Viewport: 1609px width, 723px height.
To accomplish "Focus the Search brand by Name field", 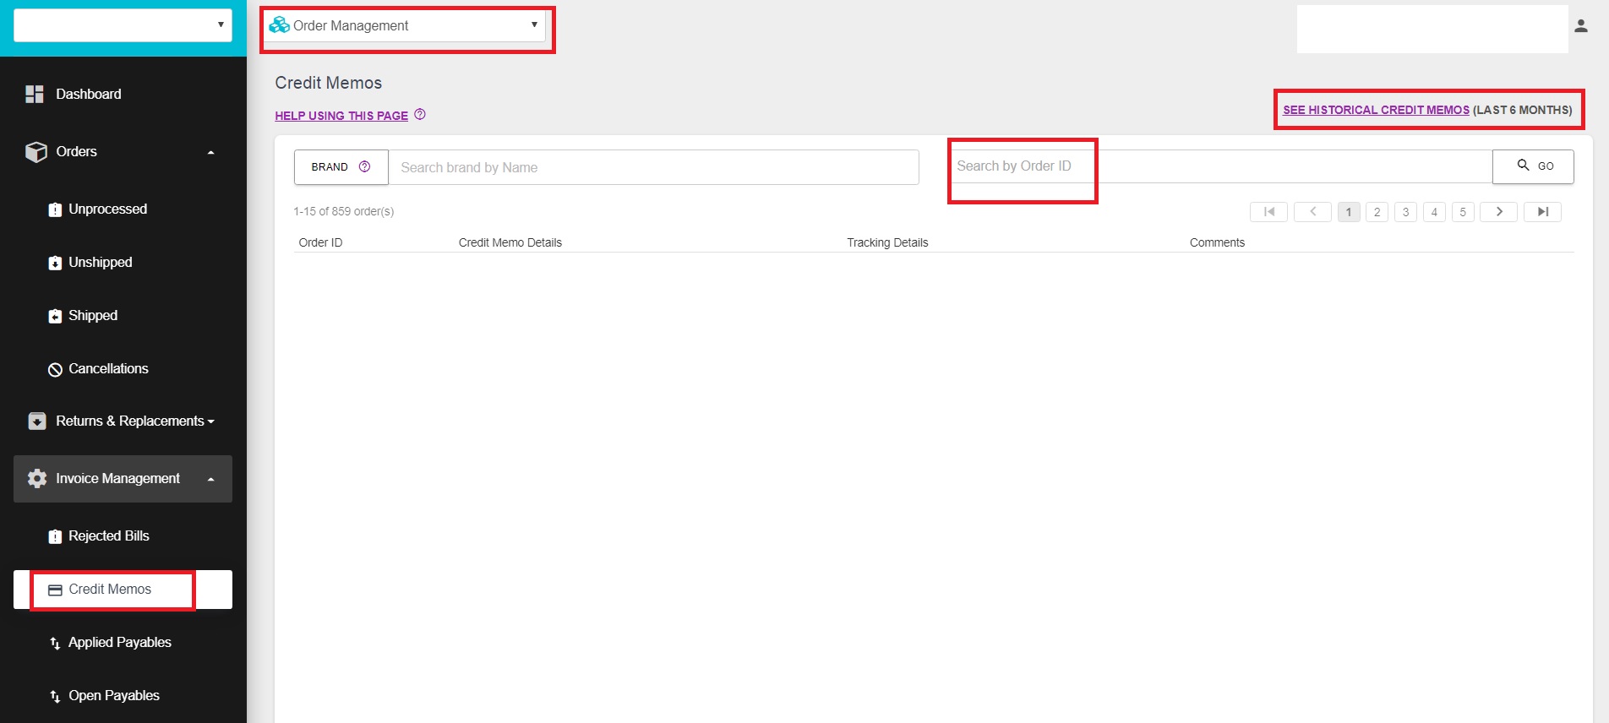I will click(x=653, y=167).
